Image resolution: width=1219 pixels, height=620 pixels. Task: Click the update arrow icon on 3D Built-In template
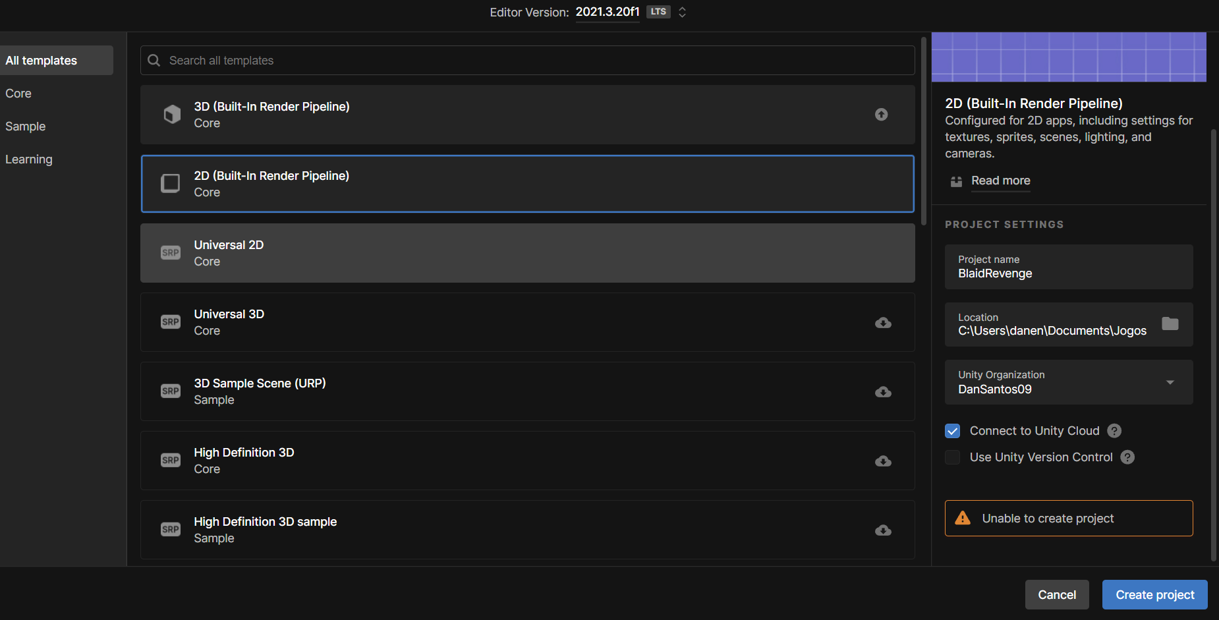tap(881, 115)
